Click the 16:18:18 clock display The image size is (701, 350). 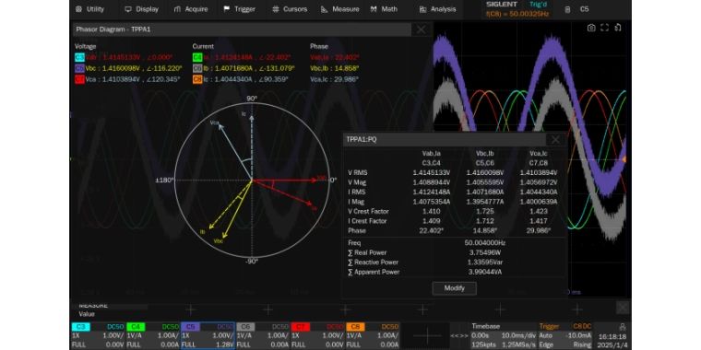(x=613, y=336)
